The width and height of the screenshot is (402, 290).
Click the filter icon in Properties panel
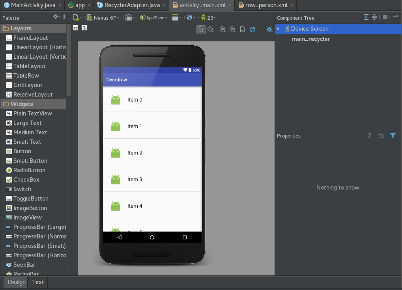(x=393, y=136)
